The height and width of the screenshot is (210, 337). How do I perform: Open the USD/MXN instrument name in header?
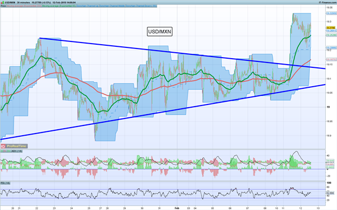pos(10,2)
